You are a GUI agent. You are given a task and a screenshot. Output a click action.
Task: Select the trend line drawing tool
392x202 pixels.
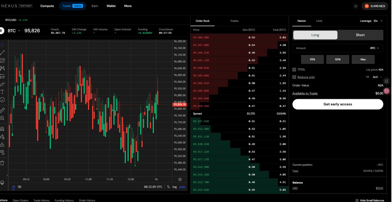[x=2, y=53]
